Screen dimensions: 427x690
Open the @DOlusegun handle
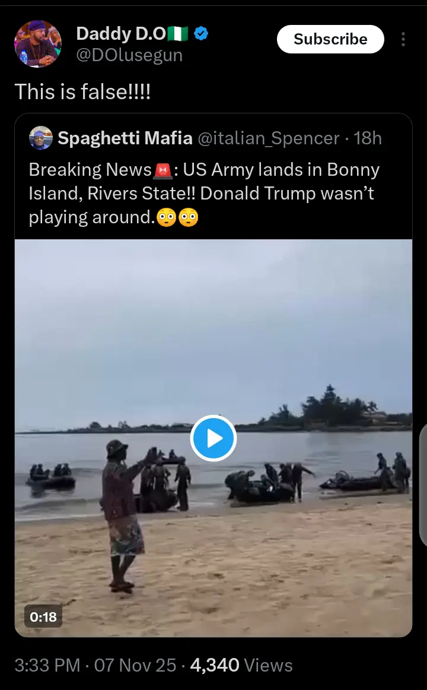(x=129, y=55)
